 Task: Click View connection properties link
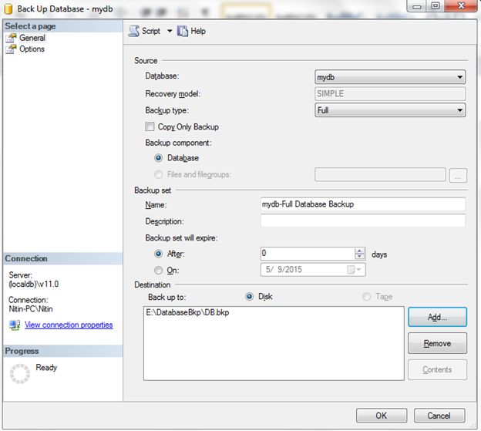(69, 325)
